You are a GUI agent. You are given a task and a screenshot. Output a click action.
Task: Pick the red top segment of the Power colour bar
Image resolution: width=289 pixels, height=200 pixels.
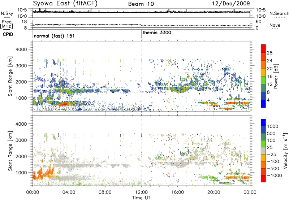263,48
